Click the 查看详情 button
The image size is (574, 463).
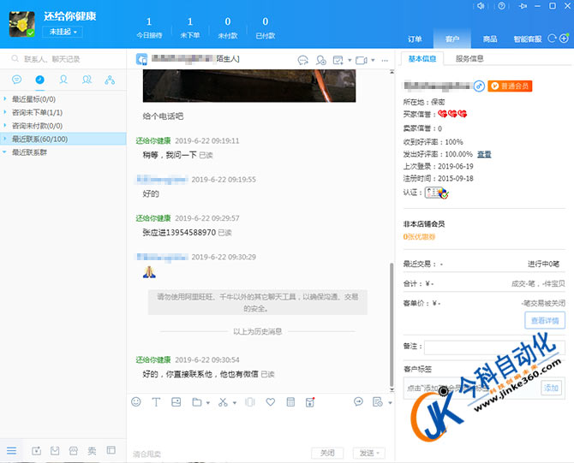545,320
